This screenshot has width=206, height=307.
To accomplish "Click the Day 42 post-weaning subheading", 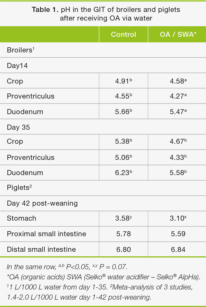I will pyautogui.click(x=42, y=203).
